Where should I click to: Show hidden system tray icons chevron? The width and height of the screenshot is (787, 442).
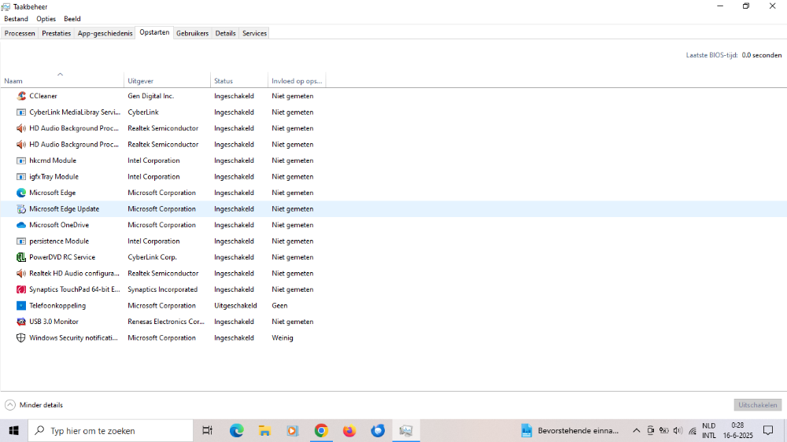click(x=637, y=430)
